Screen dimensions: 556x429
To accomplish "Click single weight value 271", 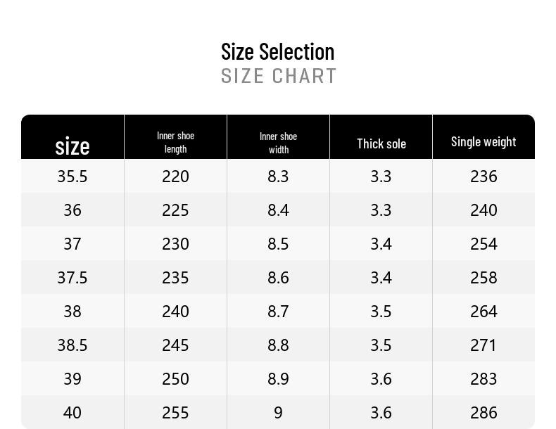I will click(483, 345).
